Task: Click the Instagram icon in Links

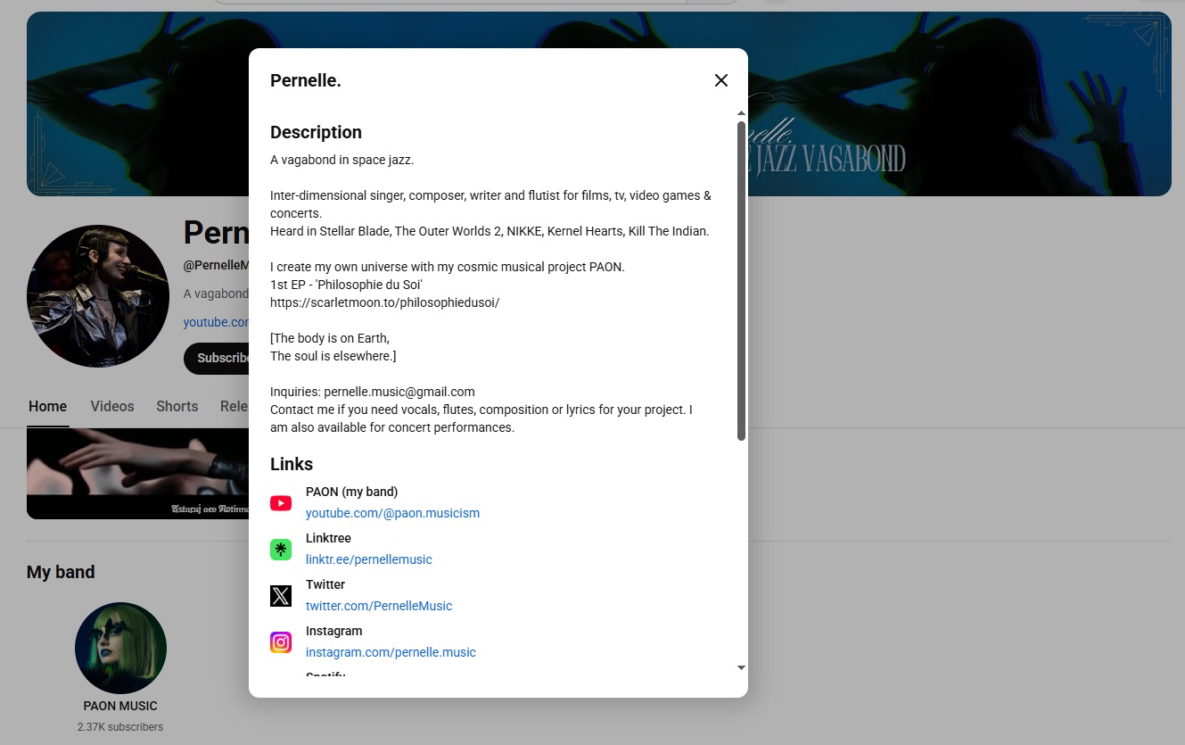Action: click(281, 642)
